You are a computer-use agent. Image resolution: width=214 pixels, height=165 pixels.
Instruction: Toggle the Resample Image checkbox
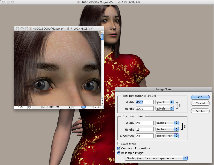tap(119, 153)
